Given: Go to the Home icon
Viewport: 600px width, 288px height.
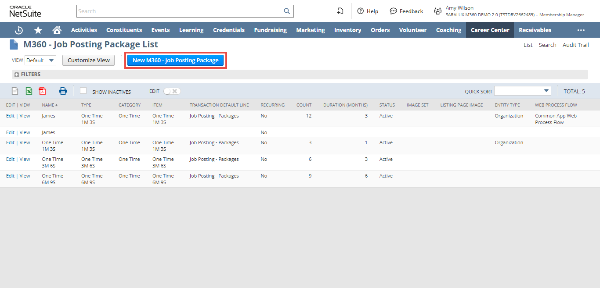Looking at the screenshot, I should (57, 30).
